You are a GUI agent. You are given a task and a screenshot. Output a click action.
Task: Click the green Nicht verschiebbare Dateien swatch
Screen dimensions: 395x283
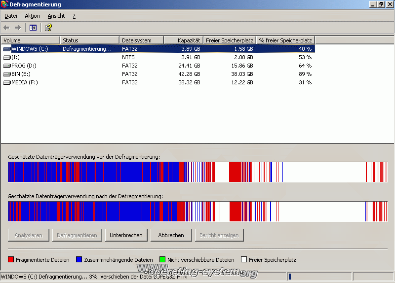[x=162, y=259]
